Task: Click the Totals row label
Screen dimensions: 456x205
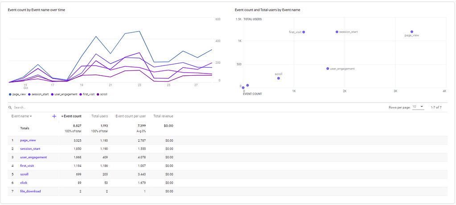Action: point(25,128)
